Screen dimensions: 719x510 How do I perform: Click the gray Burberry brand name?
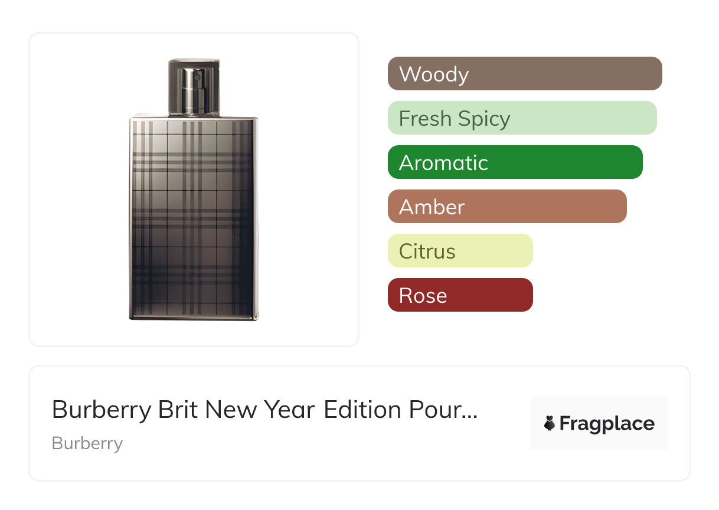tap(87, 443)
